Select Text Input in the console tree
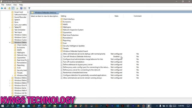The height and width of the screenshot is (108, 192). click(x=18, y=32)
